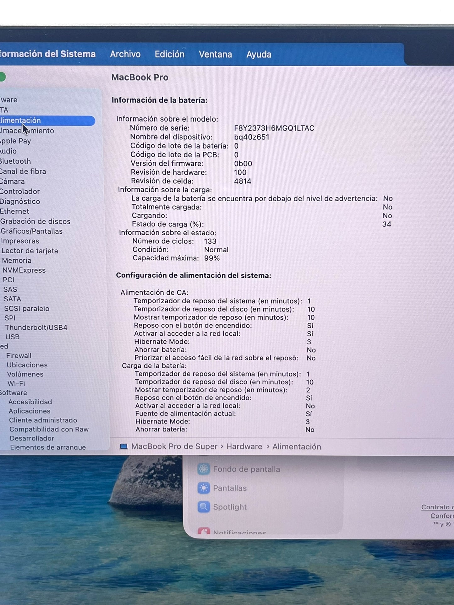454x605 pixels.
Task: Select NVMExpress in the sidebar
Action: point(24,270)
